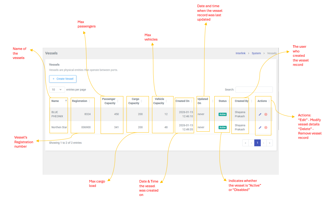Sort table by Registration column
Screen dimensions: 333x205
point(79,101)
